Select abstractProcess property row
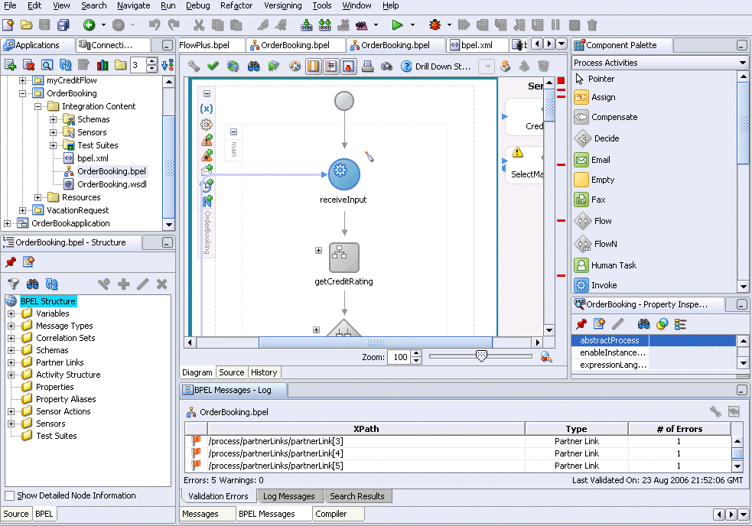This screenshot has height=526, width=752. [x=653, y=340]
